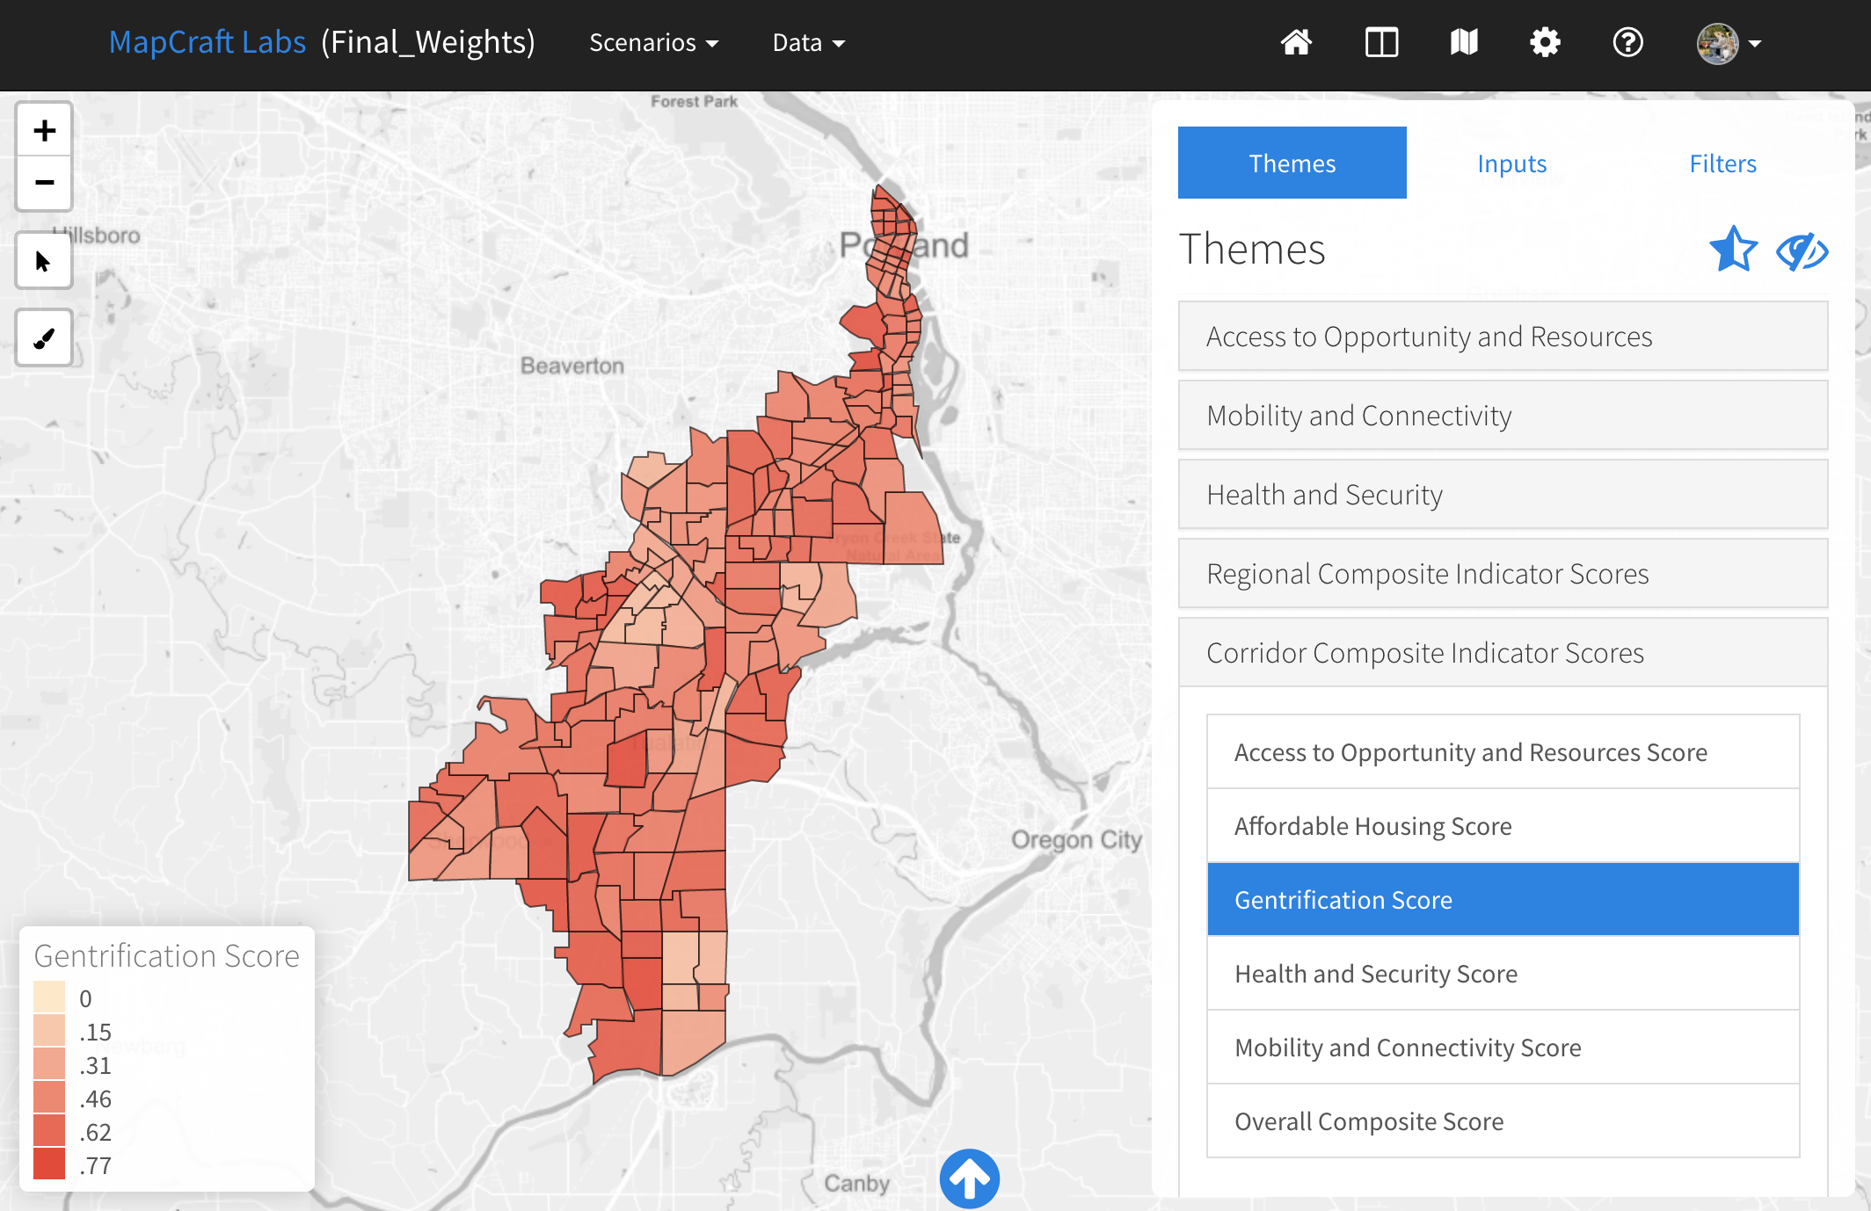Image resolution: width=1871 pixels, height=1211 pixels.
Task: Expand Mobility and Connectivity theme
Action: (x=1503, y=415)
